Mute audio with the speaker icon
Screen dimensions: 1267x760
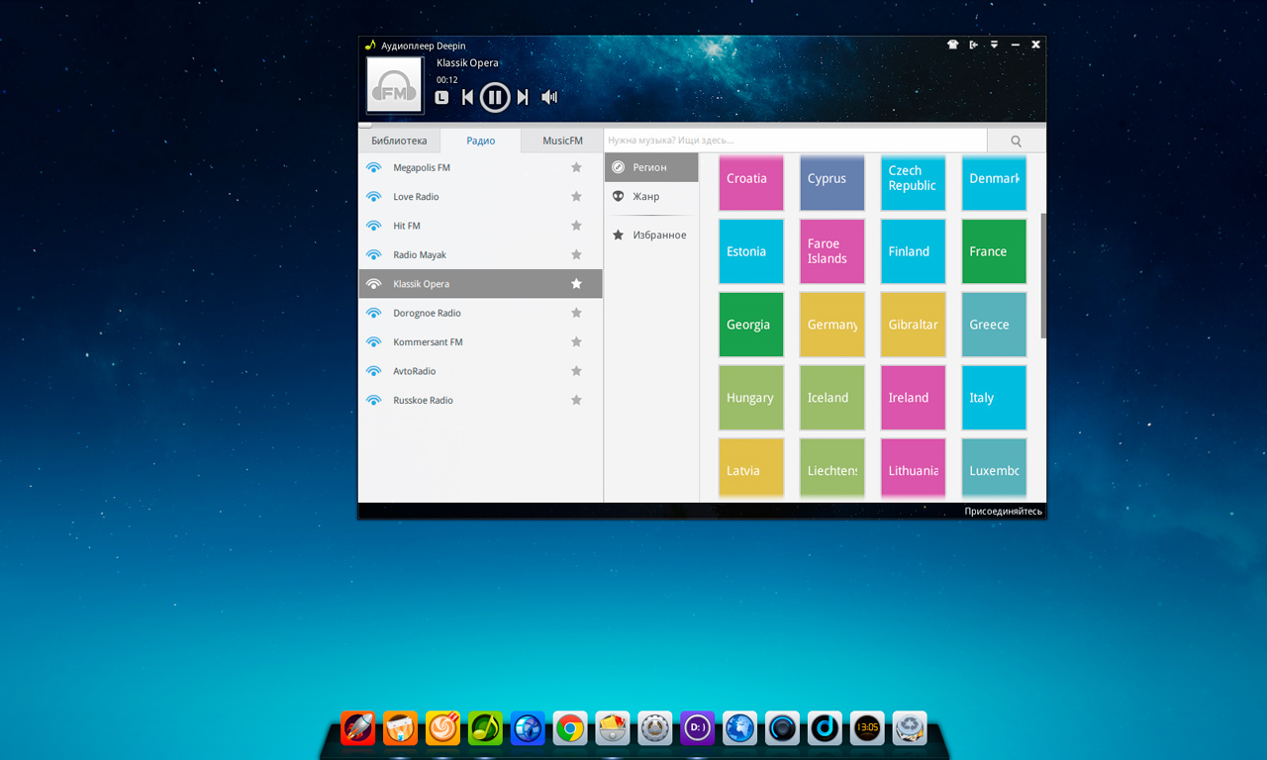549,97
